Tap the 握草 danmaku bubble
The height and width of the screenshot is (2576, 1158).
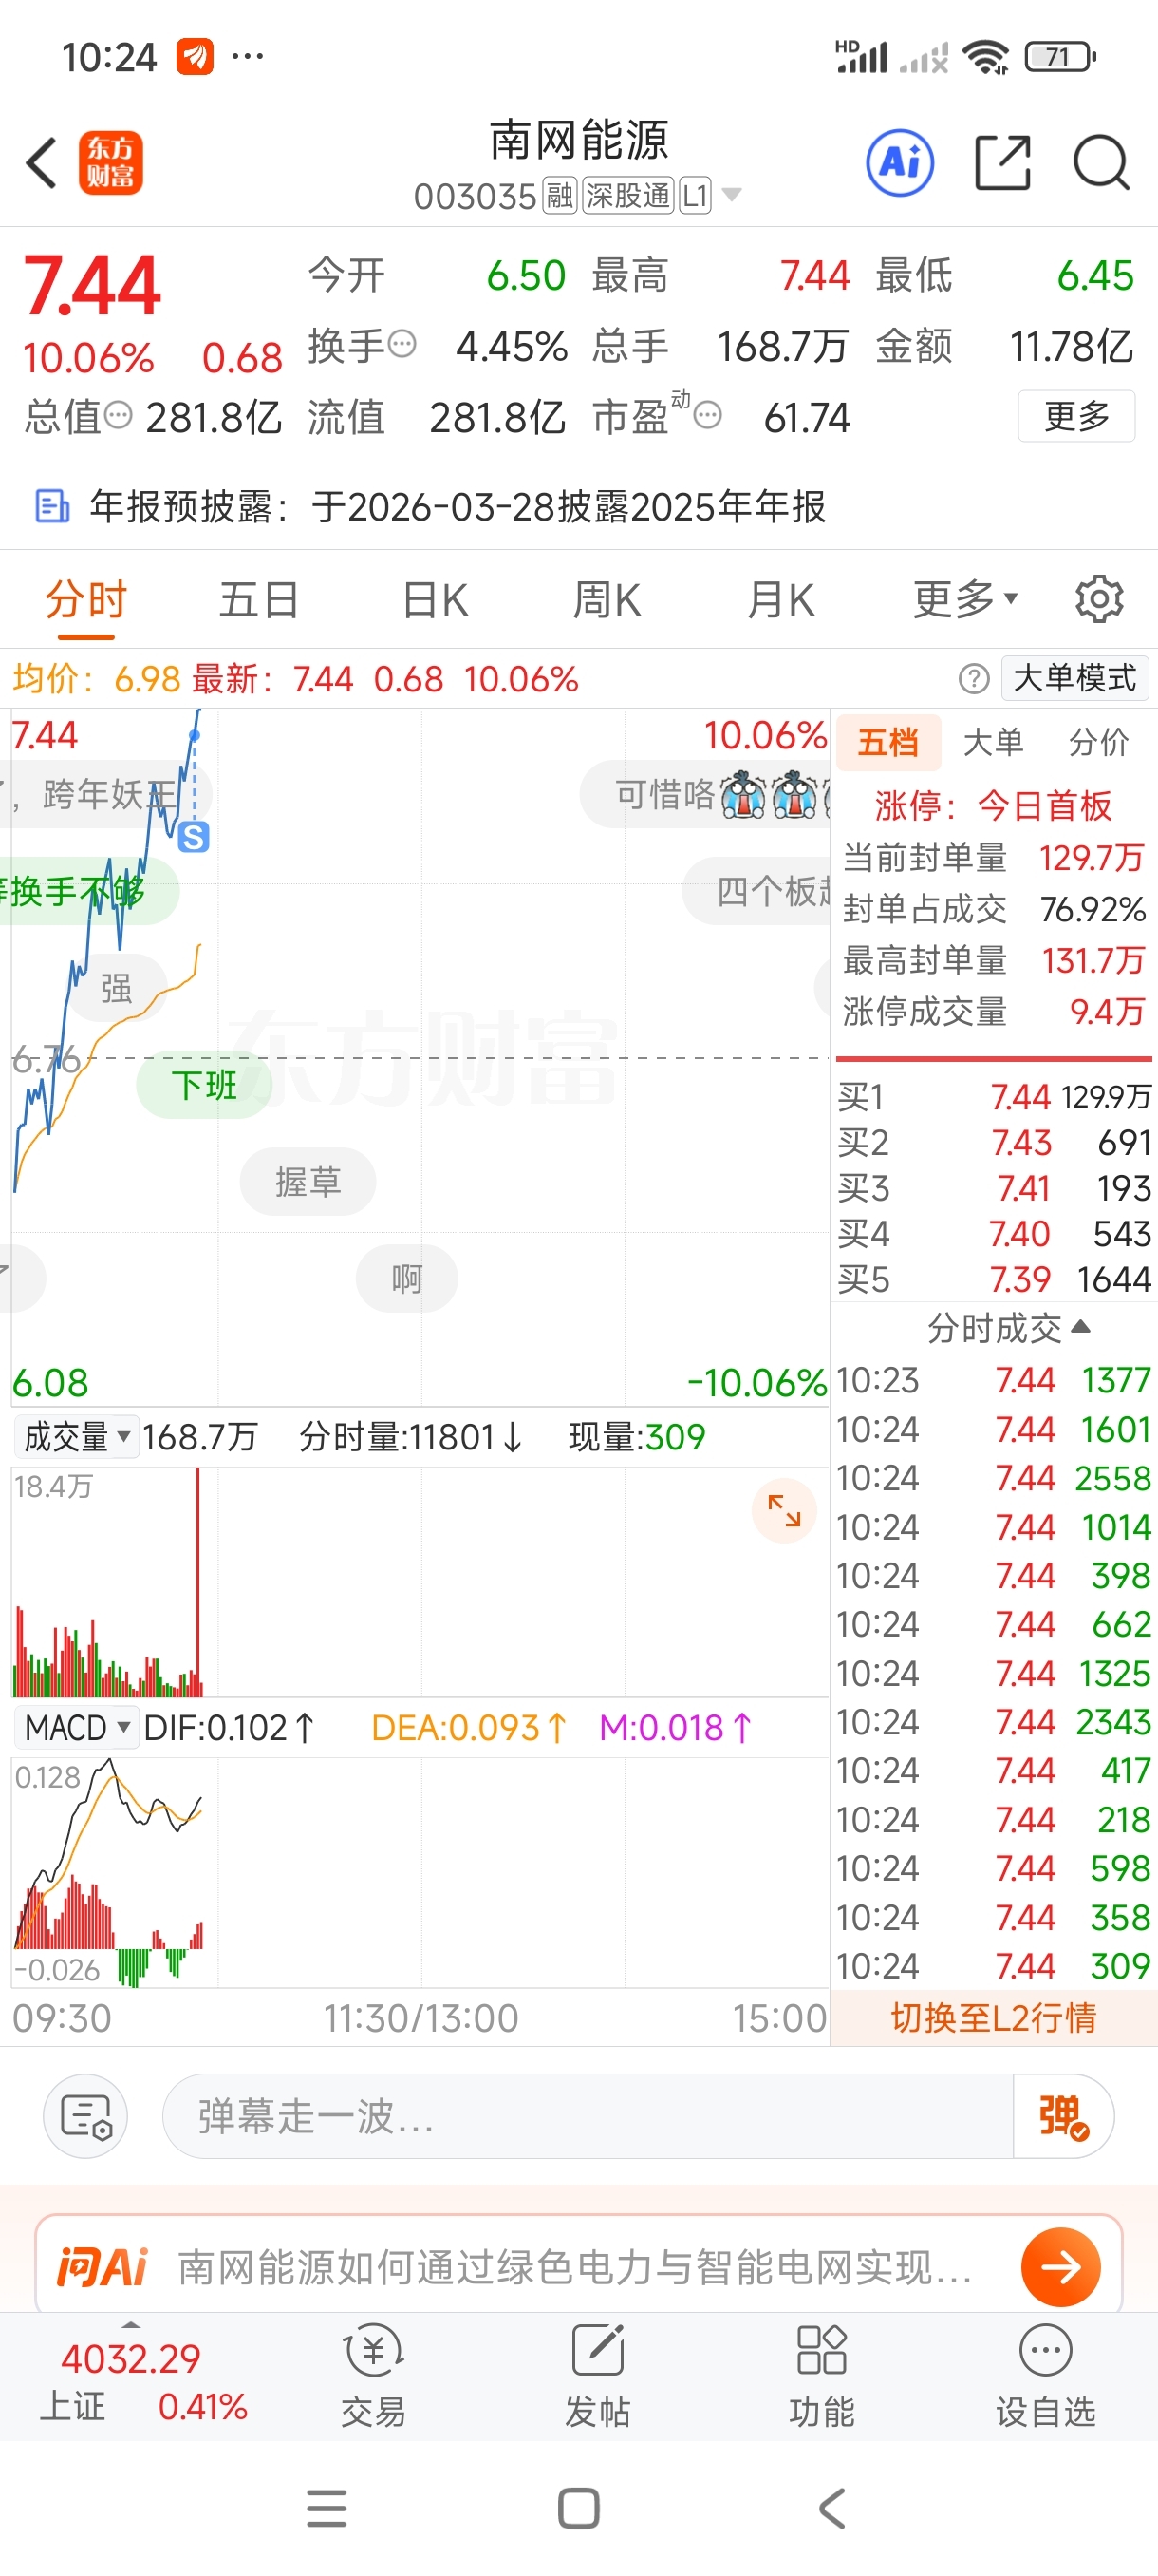coord(308,1181)
